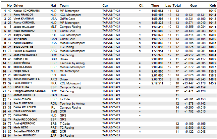
Task: Click driver name Jorden MOODLEY
Action: (x=25, y=135)
